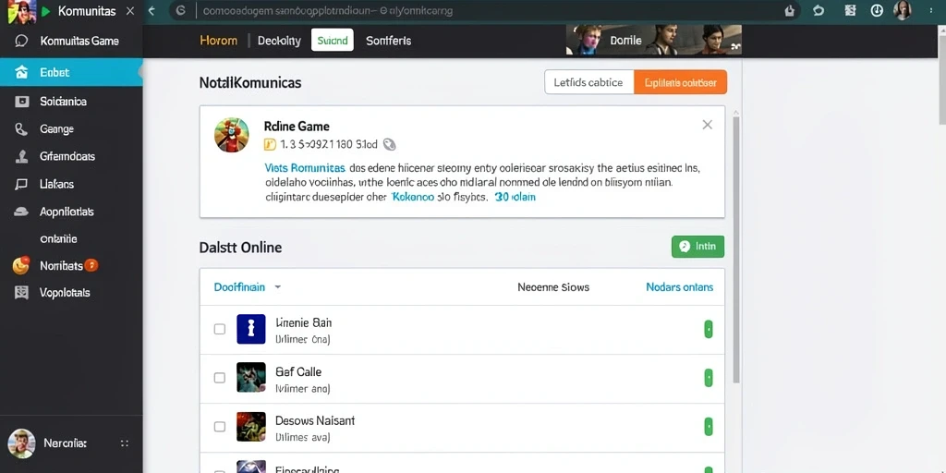Click the home icon beside Eobat

(x=22, y=73)
